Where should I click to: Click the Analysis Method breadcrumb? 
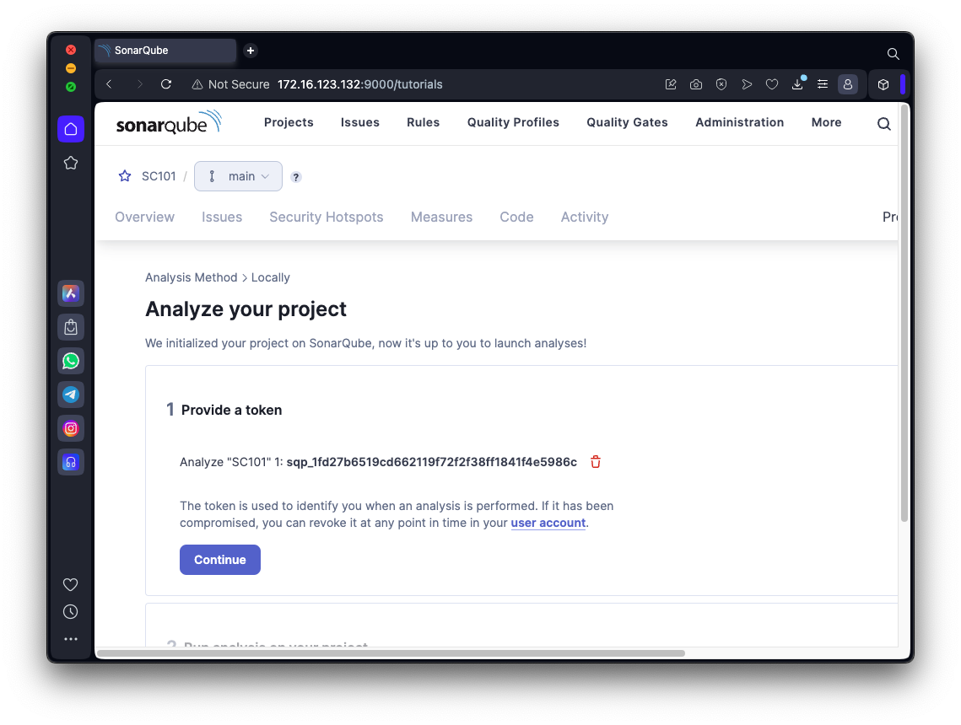pos(192,277)
